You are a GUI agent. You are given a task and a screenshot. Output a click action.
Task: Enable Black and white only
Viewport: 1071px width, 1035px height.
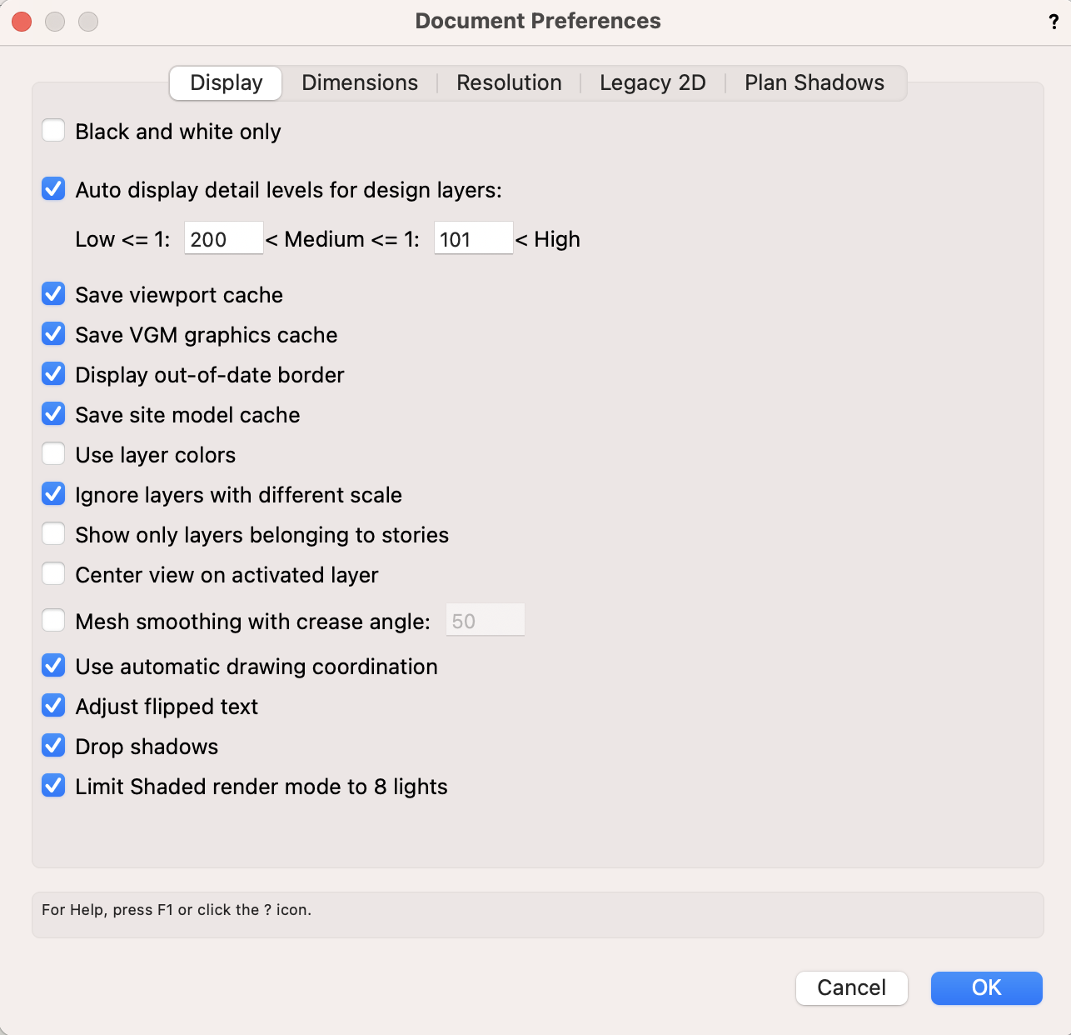(x=54, y=131)
